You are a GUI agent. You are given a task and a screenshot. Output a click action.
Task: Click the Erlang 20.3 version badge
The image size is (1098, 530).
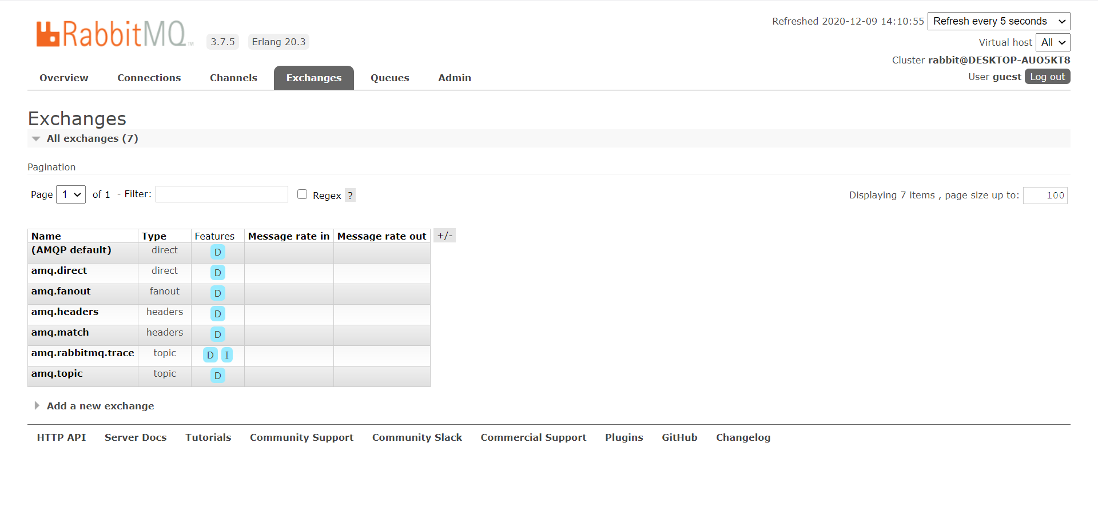click(279, 42)
